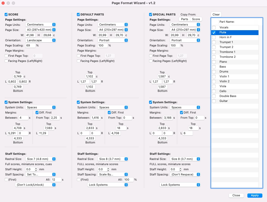This screenshot has height=202, width=267.
Task: Click the Score Staff Height stepper
Action: tap(36, 169)
